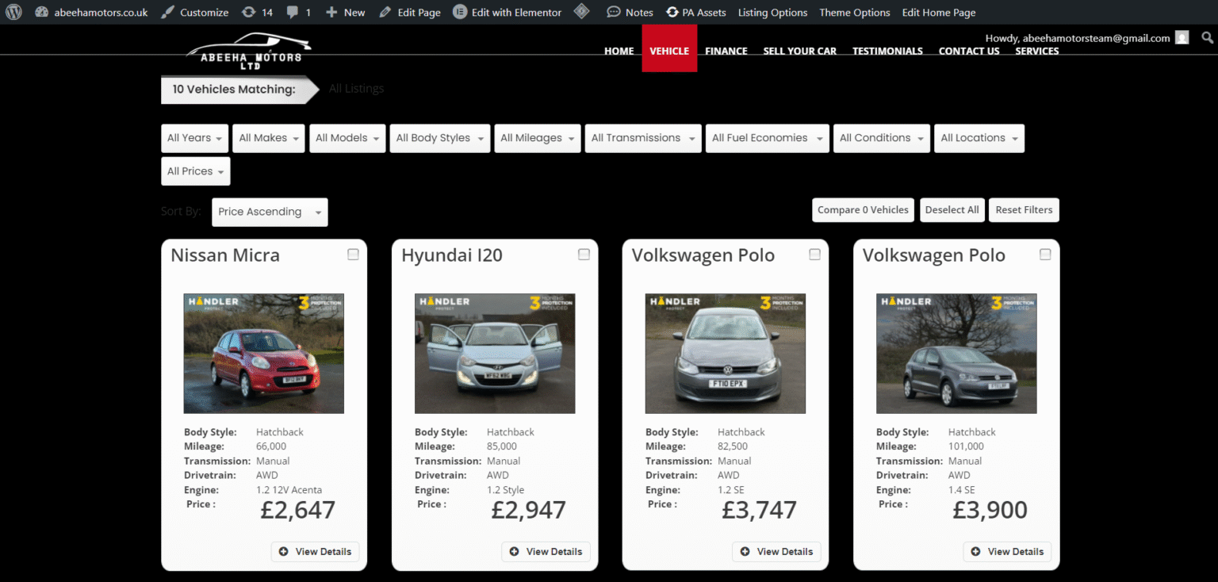
Task: Tick the Nissan Micra compare checkbox
Action: [353, 255]
